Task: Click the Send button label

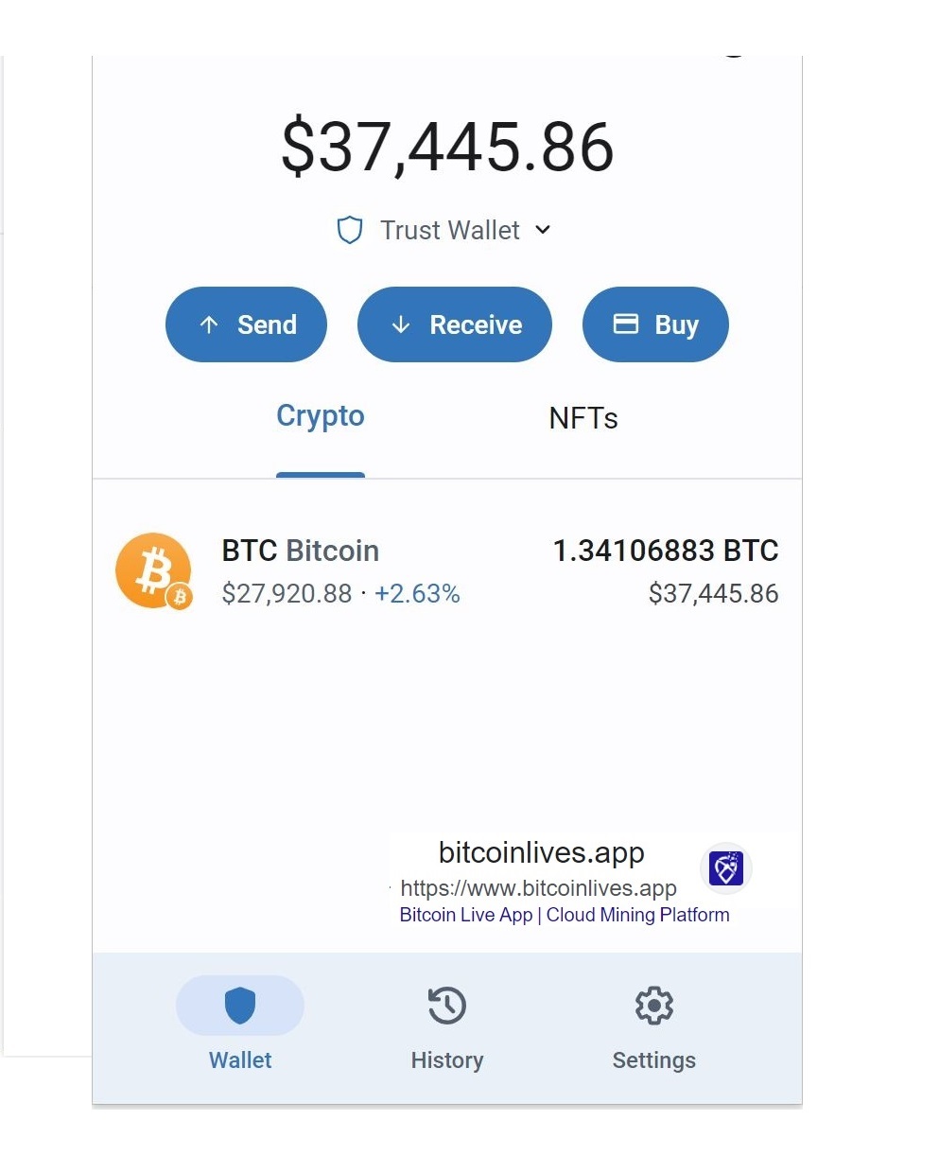Action: pos(267,324)
